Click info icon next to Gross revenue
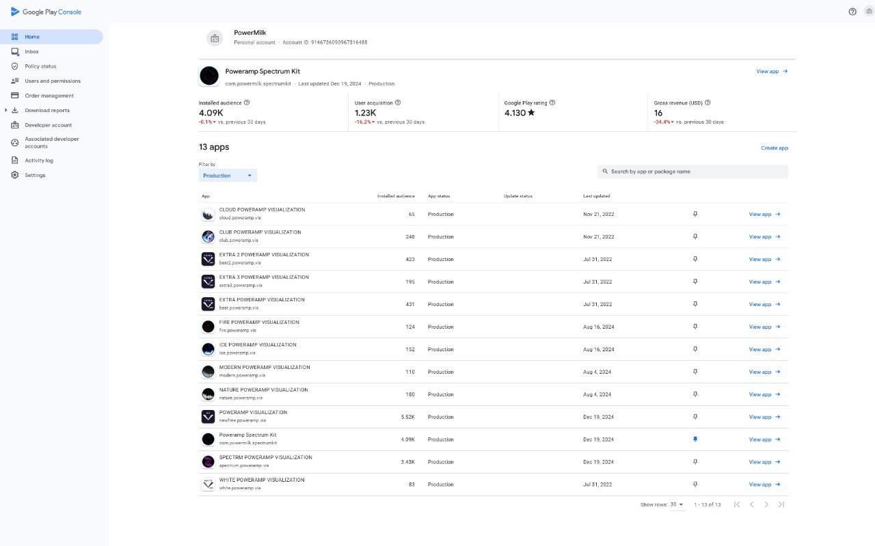 pyautogui.click(x=708, y=103)
